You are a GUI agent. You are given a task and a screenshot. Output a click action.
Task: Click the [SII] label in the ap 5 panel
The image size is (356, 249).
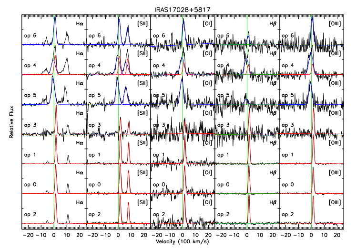(142, 83)
